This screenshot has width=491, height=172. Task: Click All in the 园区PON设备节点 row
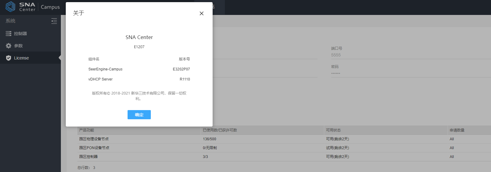coord(452,148)
